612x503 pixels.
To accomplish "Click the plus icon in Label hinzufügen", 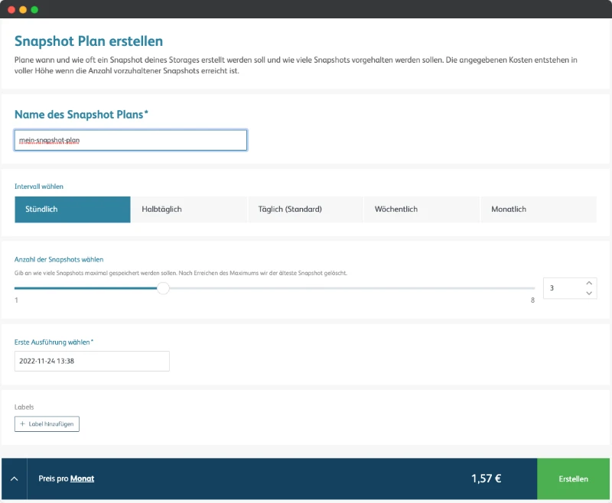I will pos(22,423).
